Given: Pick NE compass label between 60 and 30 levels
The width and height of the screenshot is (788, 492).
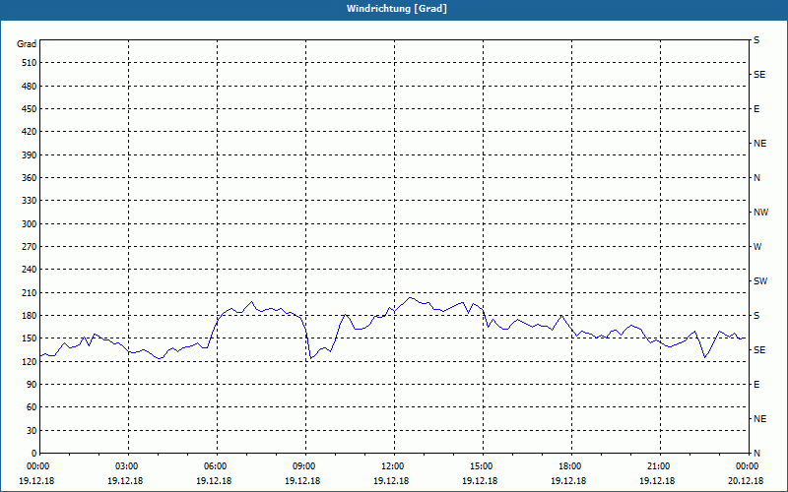Looking at the screenshot, I should pos(759,419).
